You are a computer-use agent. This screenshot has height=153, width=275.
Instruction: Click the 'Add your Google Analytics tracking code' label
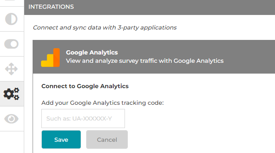tap(102, 103)
